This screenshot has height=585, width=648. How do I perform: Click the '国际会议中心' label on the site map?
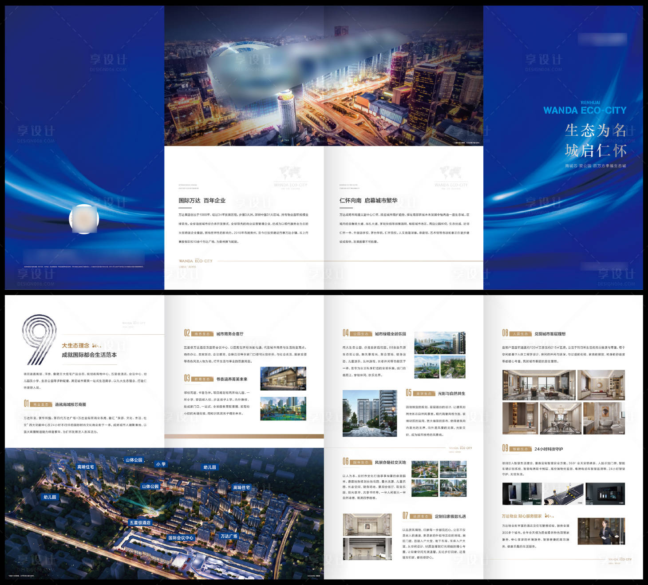181,538
